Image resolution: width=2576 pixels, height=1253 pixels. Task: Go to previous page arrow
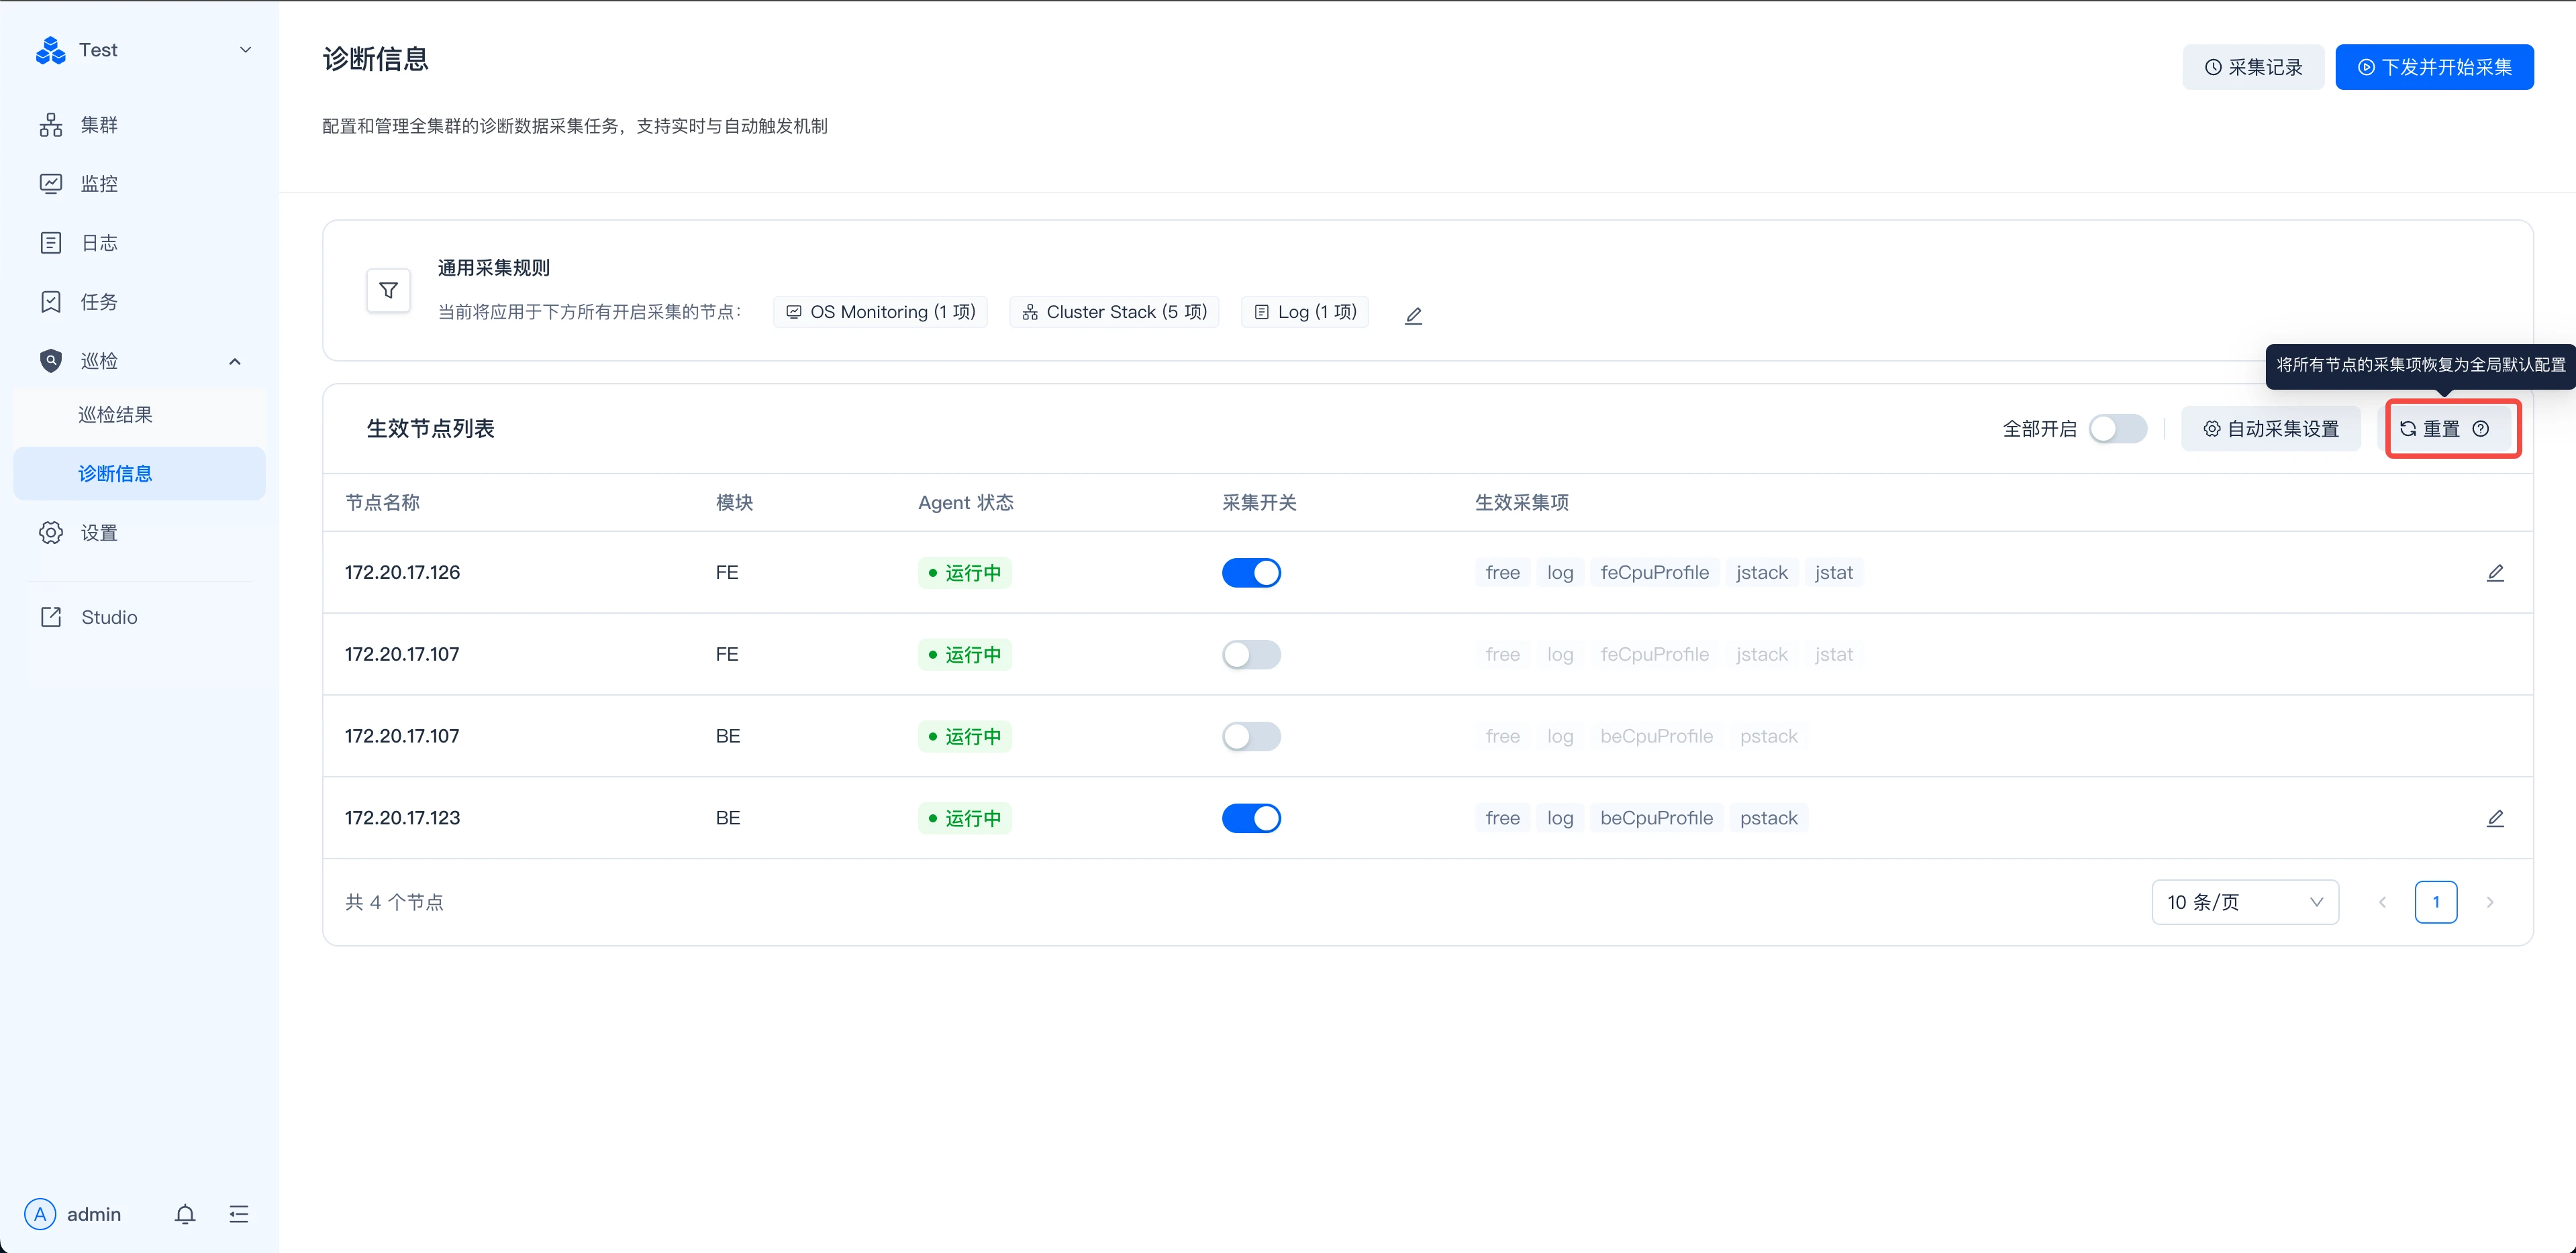point(2383,902)
